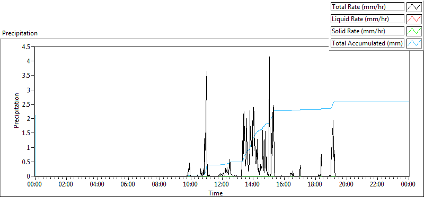
Task: Select the Solid Rate (mm/hr) legend label
Action: [367, 31]
